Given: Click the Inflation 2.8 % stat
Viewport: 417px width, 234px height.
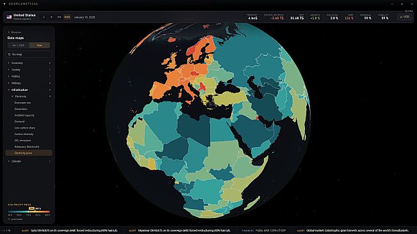Looking at the screenshot, I should pyautogui.click(x=332, y=17).
